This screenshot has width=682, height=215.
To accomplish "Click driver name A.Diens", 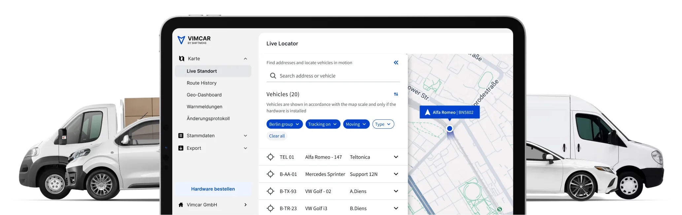I will [358, 191].
